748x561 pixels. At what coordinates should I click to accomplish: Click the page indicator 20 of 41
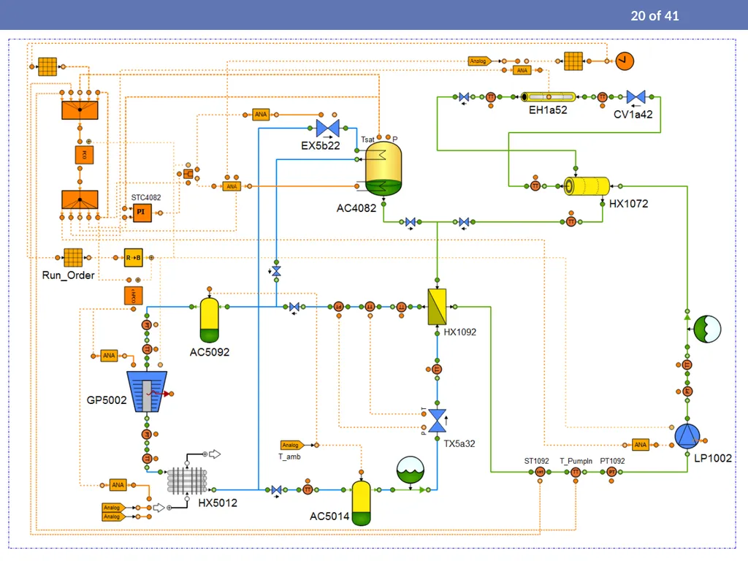click(x=654, y=16)
